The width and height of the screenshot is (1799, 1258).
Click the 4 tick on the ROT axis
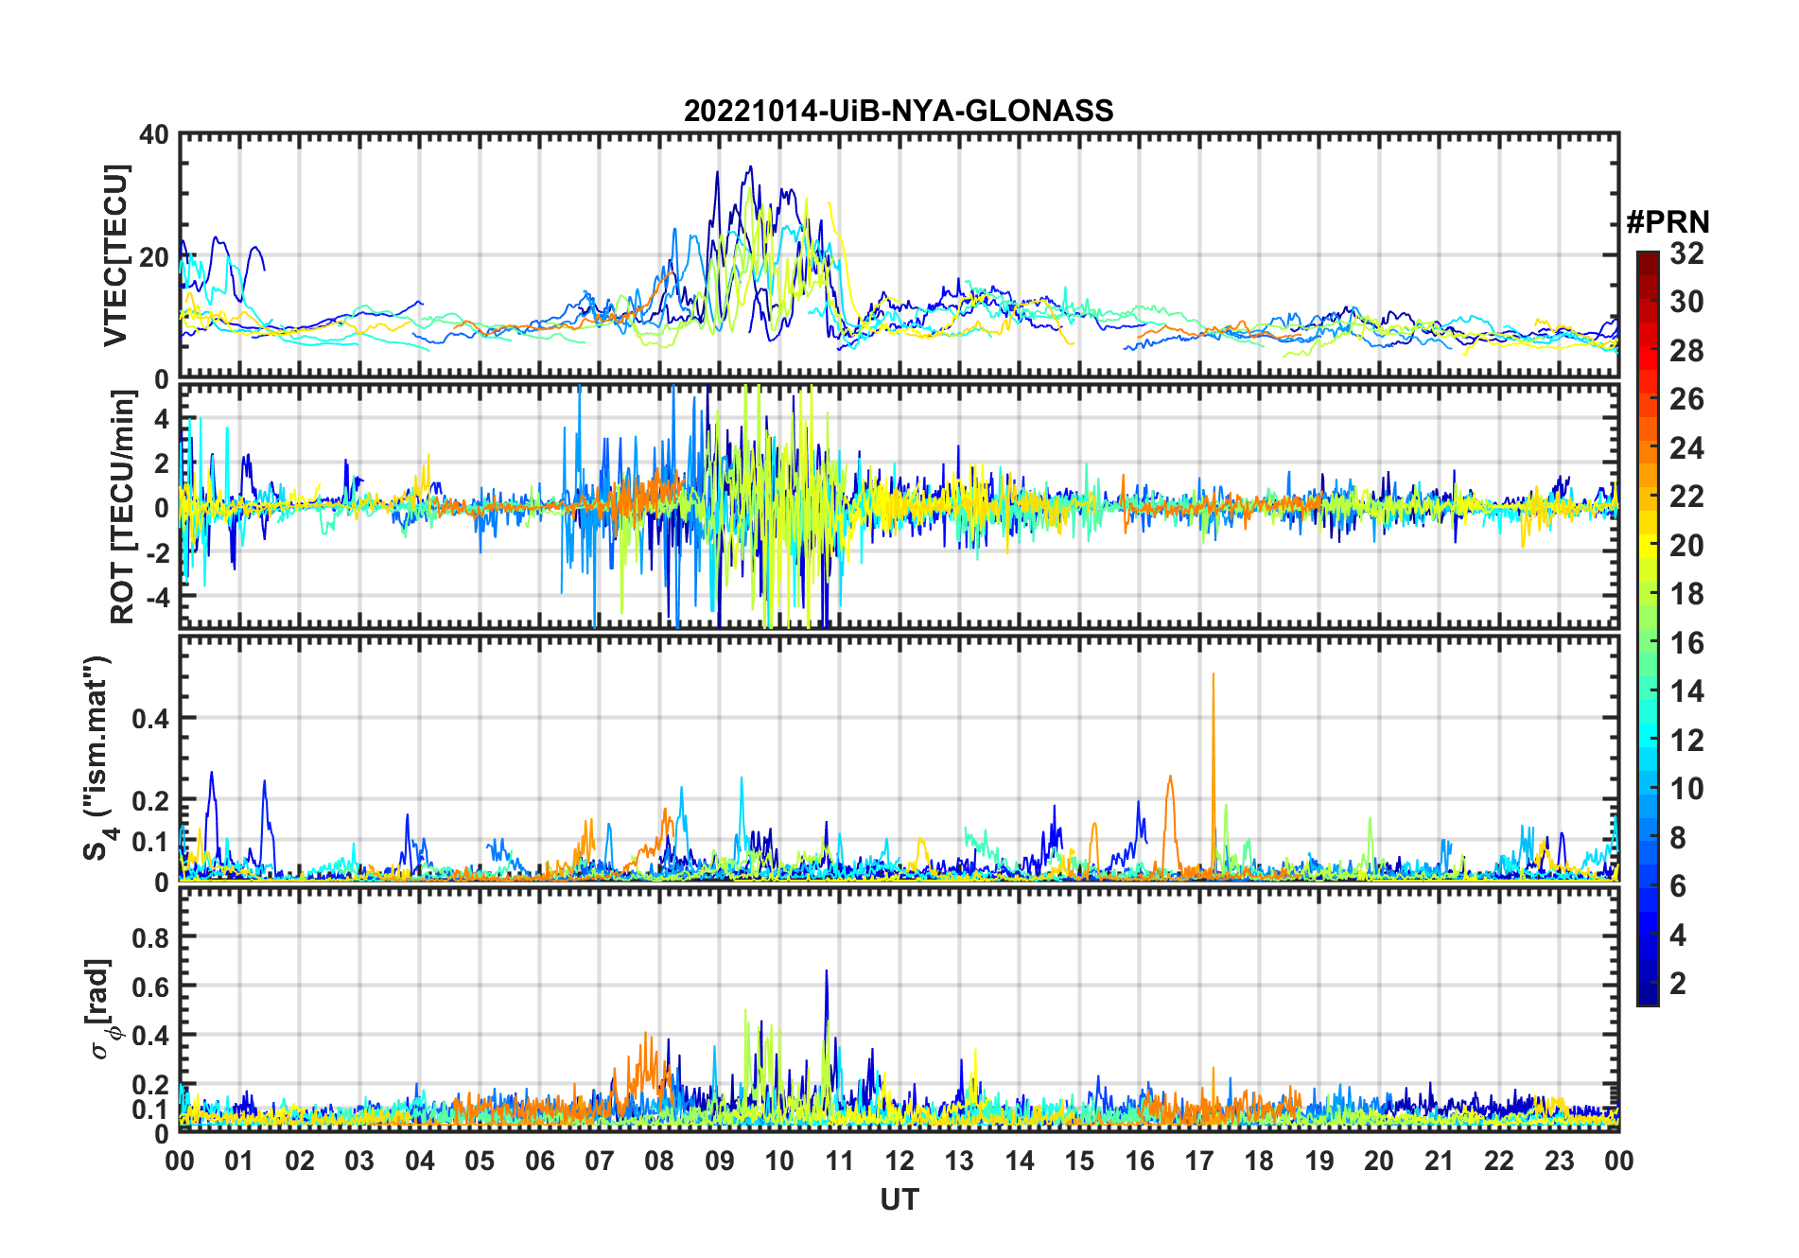coord(162,418)
